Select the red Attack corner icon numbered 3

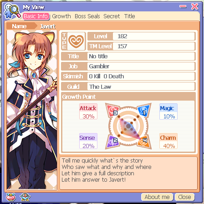point(112,110)
